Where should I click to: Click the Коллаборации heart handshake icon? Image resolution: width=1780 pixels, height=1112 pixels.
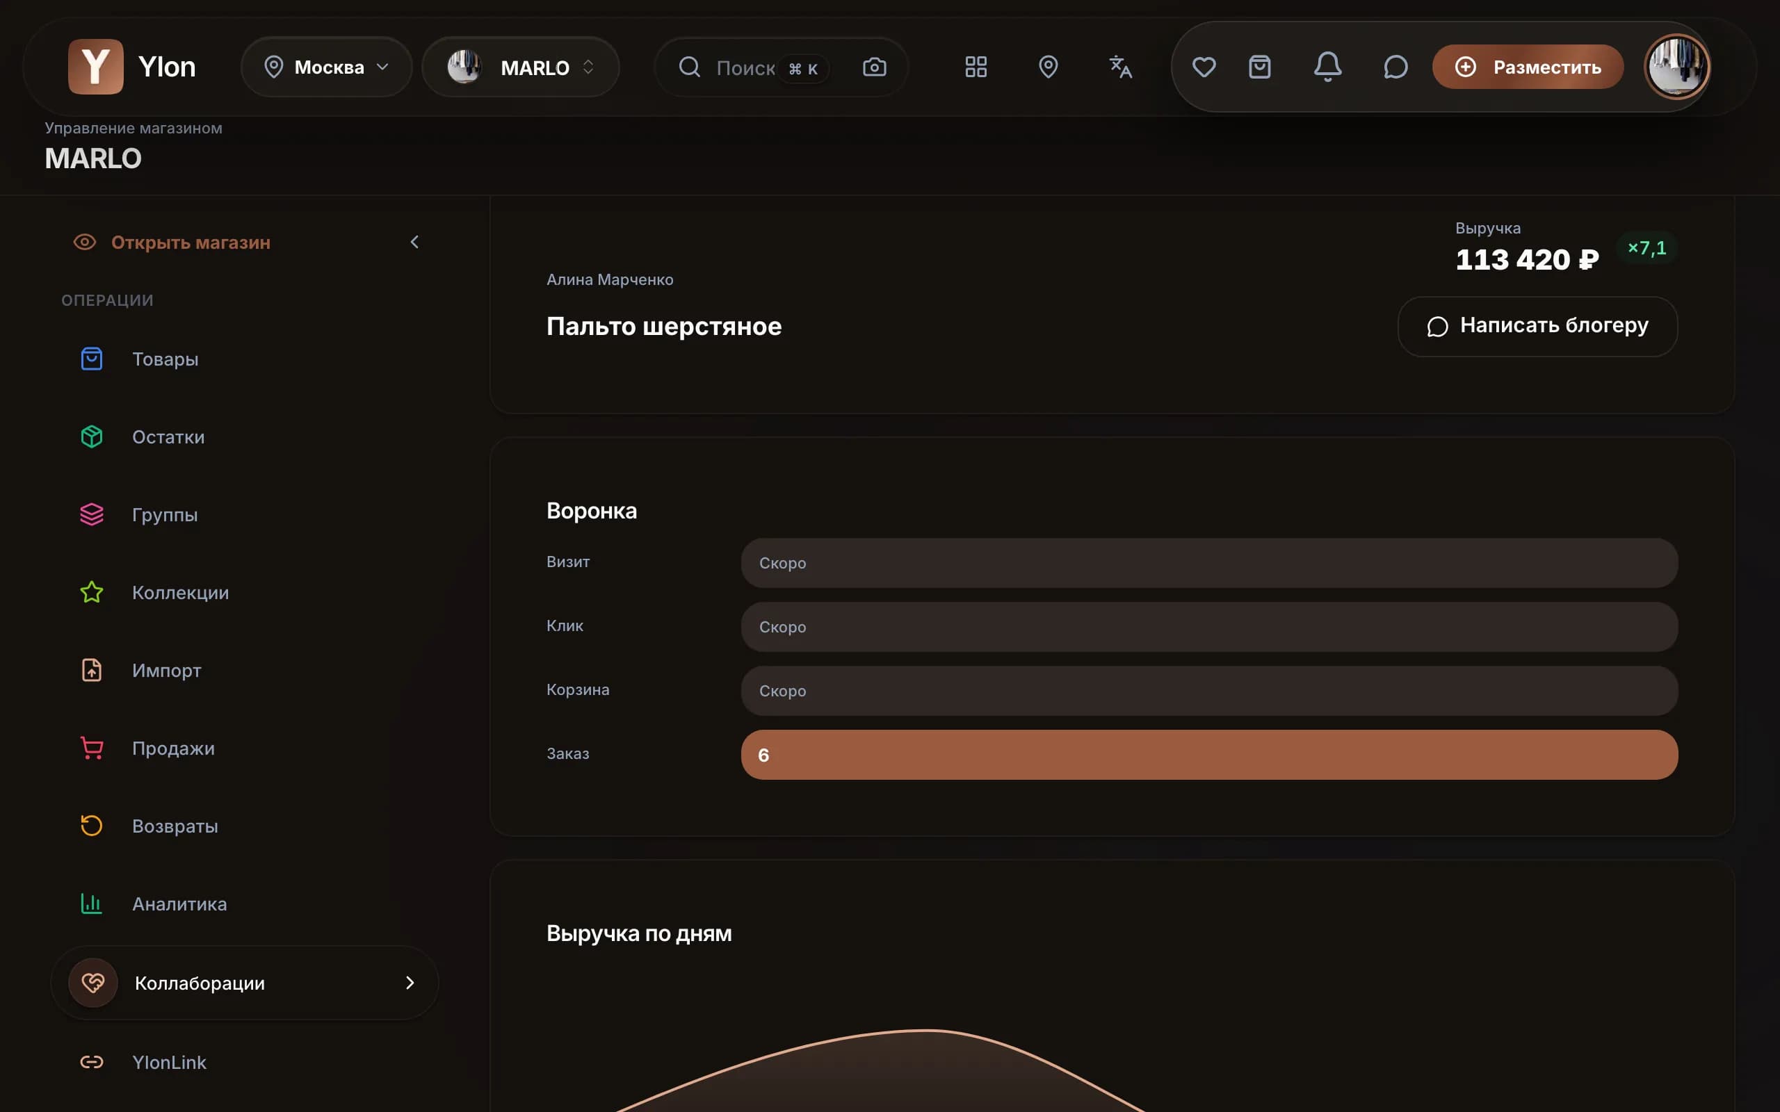pyautogui.click(x=92, y=983)
